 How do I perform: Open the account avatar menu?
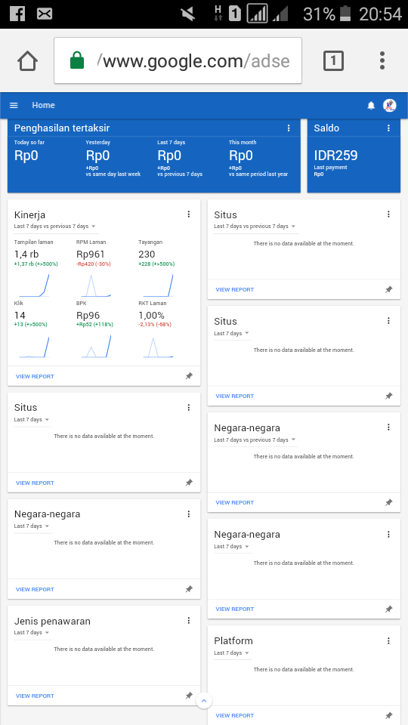click(x=390, y=106)
